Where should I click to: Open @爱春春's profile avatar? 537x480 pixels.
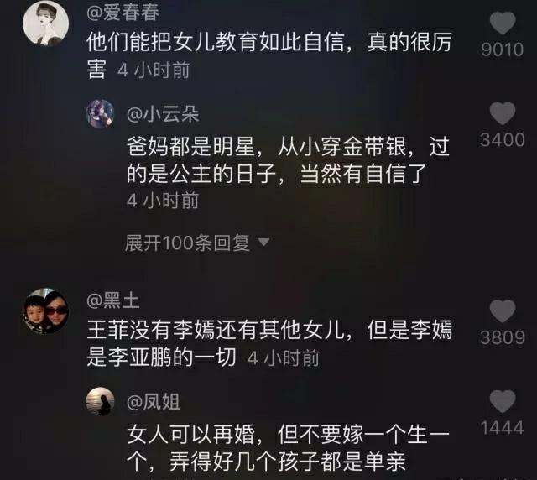pos(46,23)
